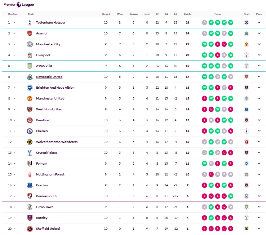266x235 pixels.
Task: Click Manchester City crest icon
Action: (29, 44)
